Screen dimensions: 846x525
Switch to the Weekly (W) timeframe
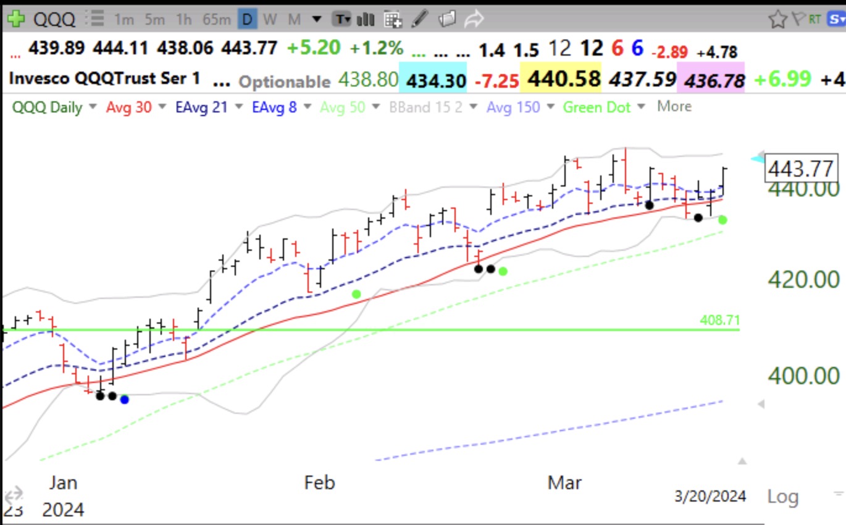tap(270, 19)
